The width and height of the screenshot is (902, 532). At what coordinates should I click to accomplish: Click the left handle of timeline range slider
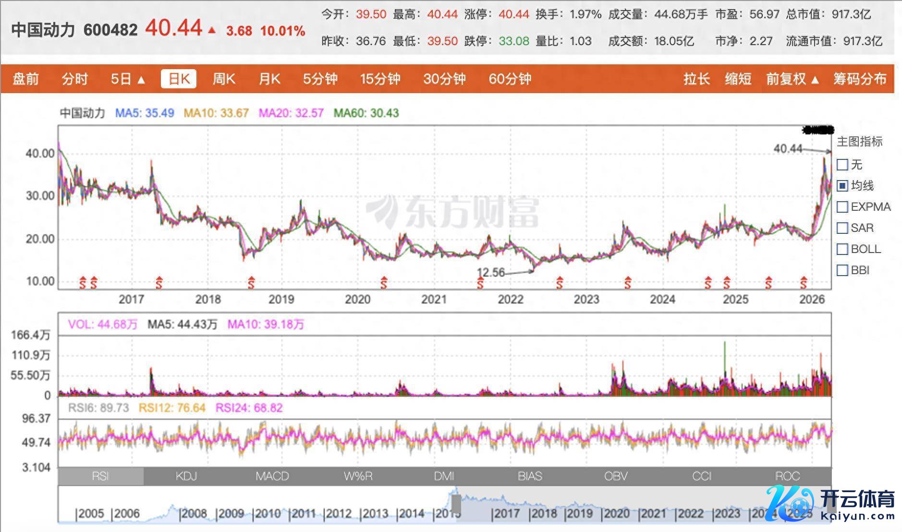coord(456,505)
